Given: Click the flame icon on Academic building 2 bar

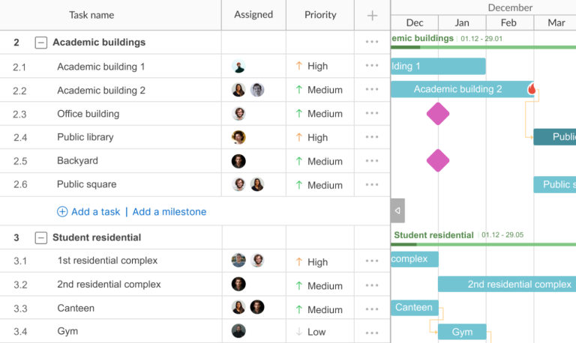Looking at the screenshot, I should (532, 89).
